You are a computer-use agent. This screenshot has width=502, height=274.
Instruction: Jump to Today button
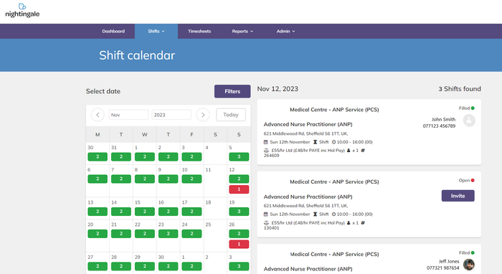231,115
